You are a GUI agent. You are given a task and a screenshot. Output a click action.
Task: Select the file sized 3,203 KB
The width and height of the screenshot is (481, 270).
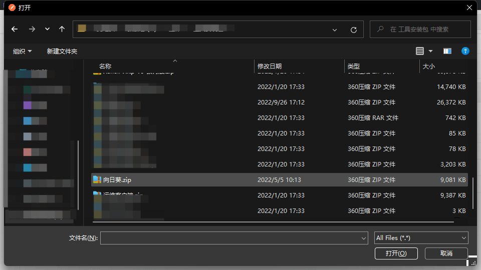tap(280, 164)
